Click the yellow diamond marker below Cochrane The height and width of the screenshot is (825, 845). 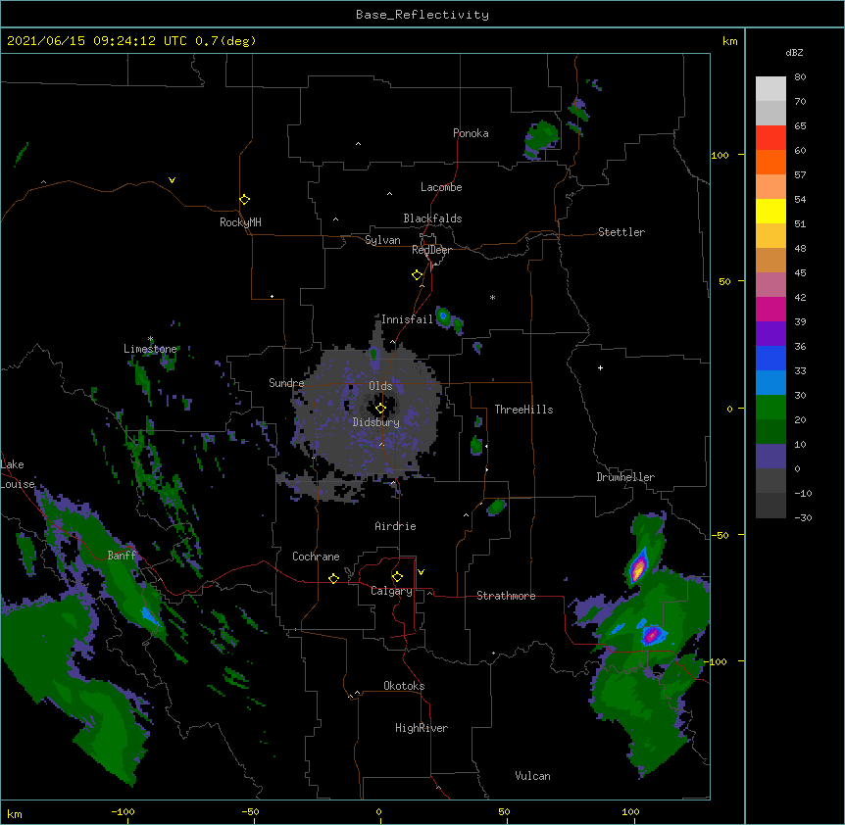pyautogui.click(x=333, y=578)
